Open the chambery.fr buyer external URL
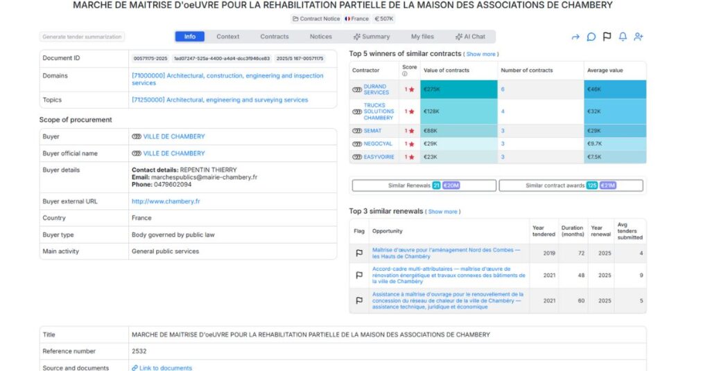Screen dimensions: 710x371 [166, 201]
